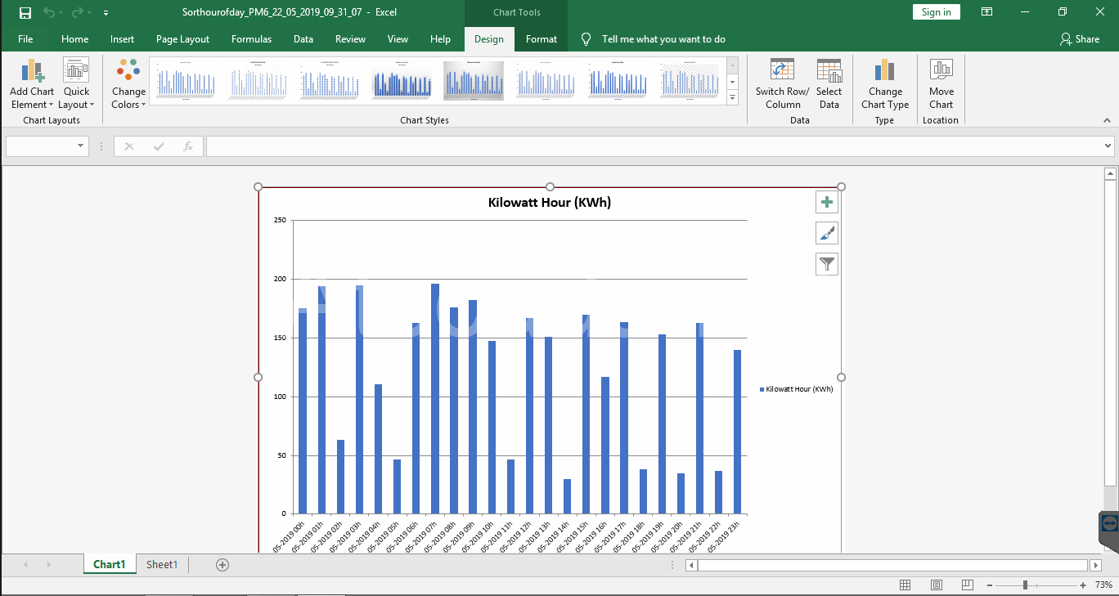Viewport: 1119px width, 596px height.
Task: Move the chart styles gallery up one row
Action: coord(732,65)
